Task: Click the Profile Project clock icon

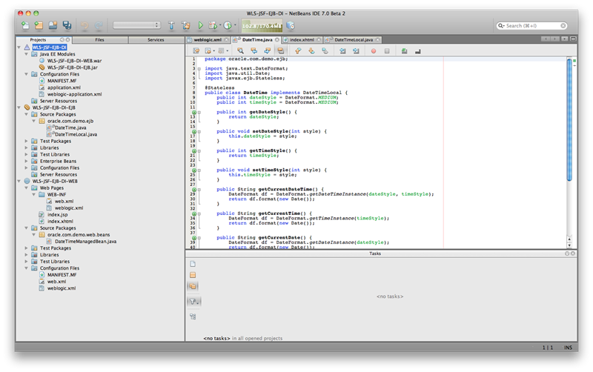Action: [228, 25]
